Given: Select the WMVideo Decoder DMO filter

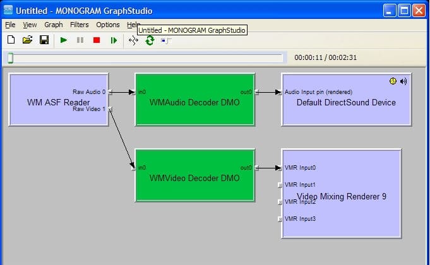Looking at the screenshot, I should (195, 175).
